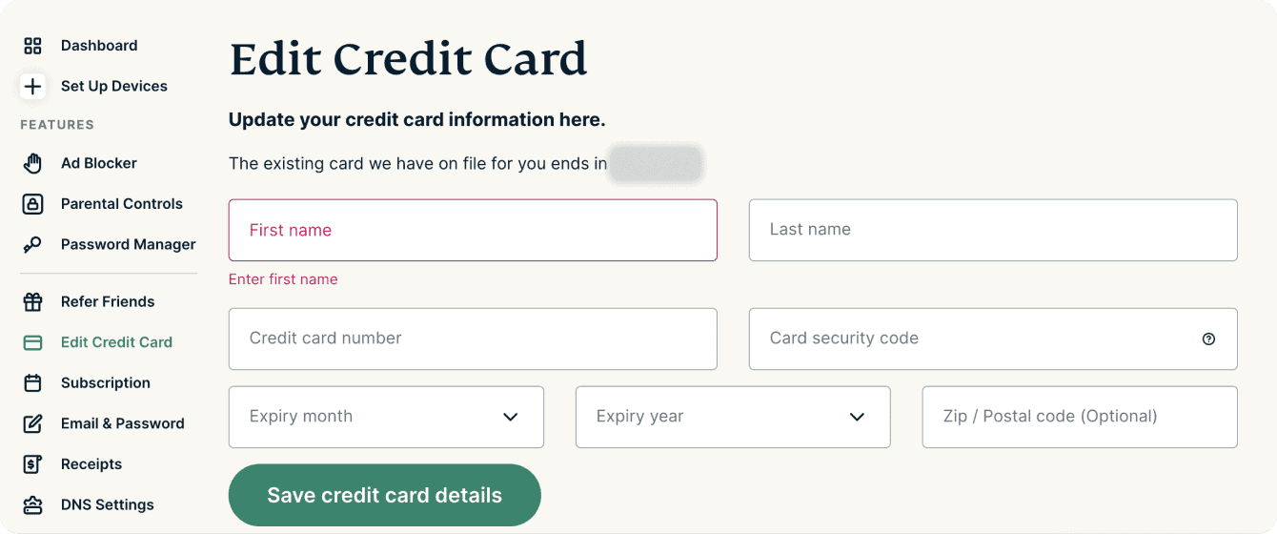Focus the Credit card number input

point(473,339)
